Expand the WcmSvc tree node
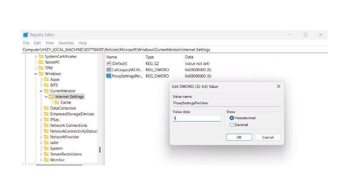Viewport: 349px width, 196px height. [x=41, y=160]
